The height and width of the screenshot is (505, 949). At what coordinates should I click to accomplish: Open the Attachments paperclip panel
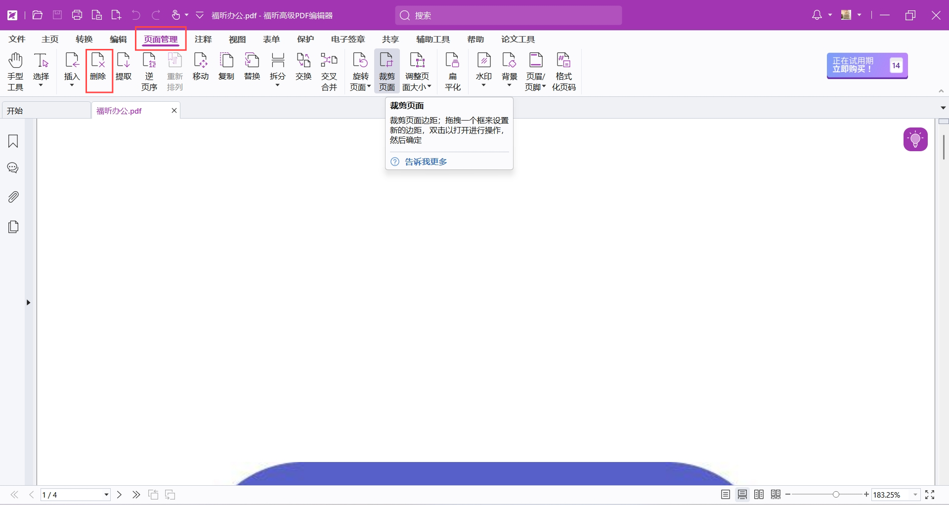(x=13, y=197)
